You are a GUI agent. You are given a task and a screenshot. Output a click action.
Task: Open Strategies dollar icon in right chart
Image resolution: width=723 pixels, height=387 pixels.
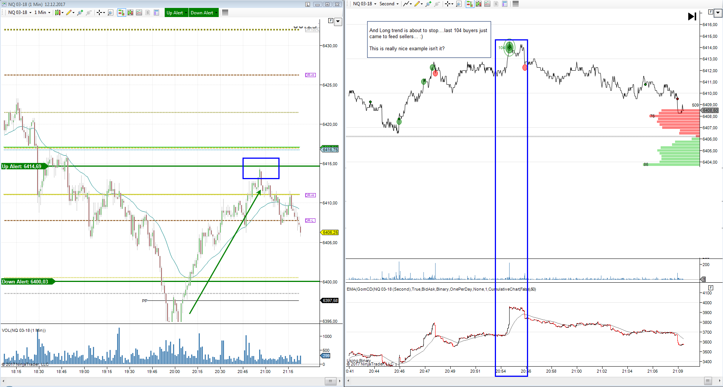[x=496, y=4]
